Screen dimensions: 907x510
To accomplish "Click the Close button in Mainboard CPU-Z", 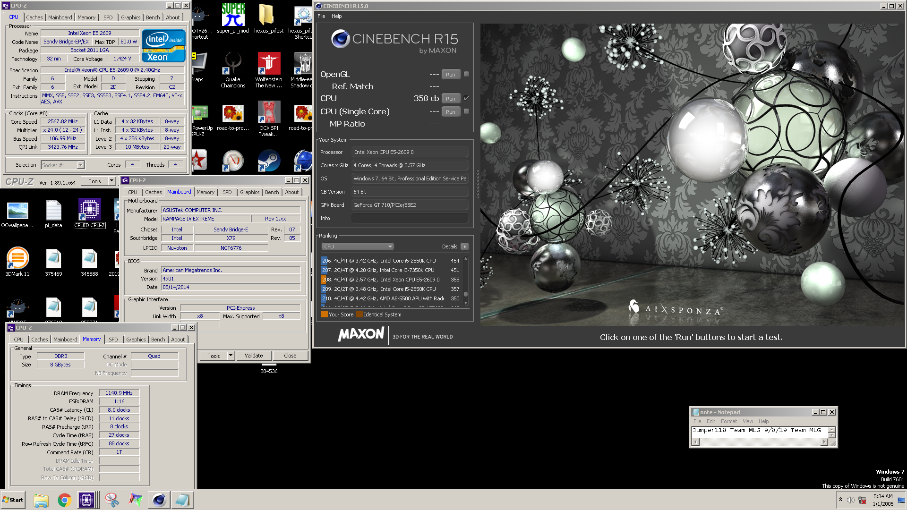I will [290, 356].
